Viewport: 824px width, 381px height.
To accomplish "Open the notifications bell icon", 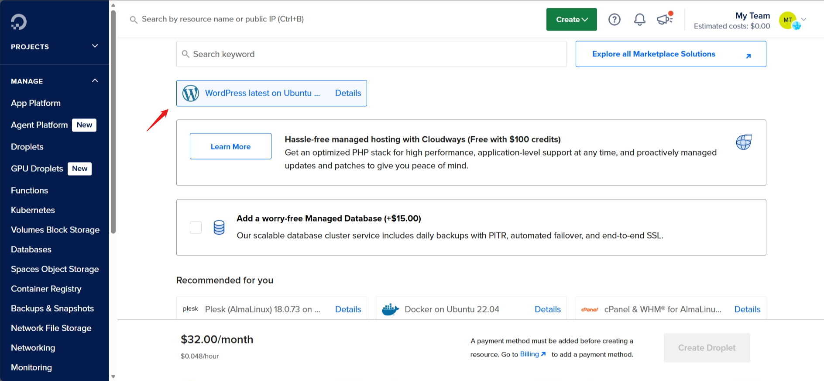I will [640, 19].
